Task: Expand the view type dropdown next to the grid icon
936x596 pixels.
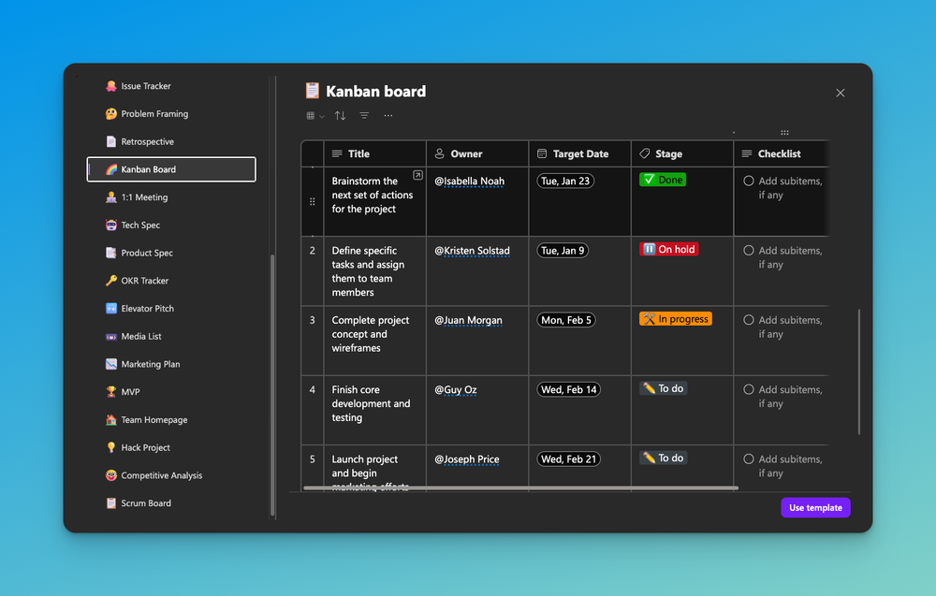Action: coord(323,114)
